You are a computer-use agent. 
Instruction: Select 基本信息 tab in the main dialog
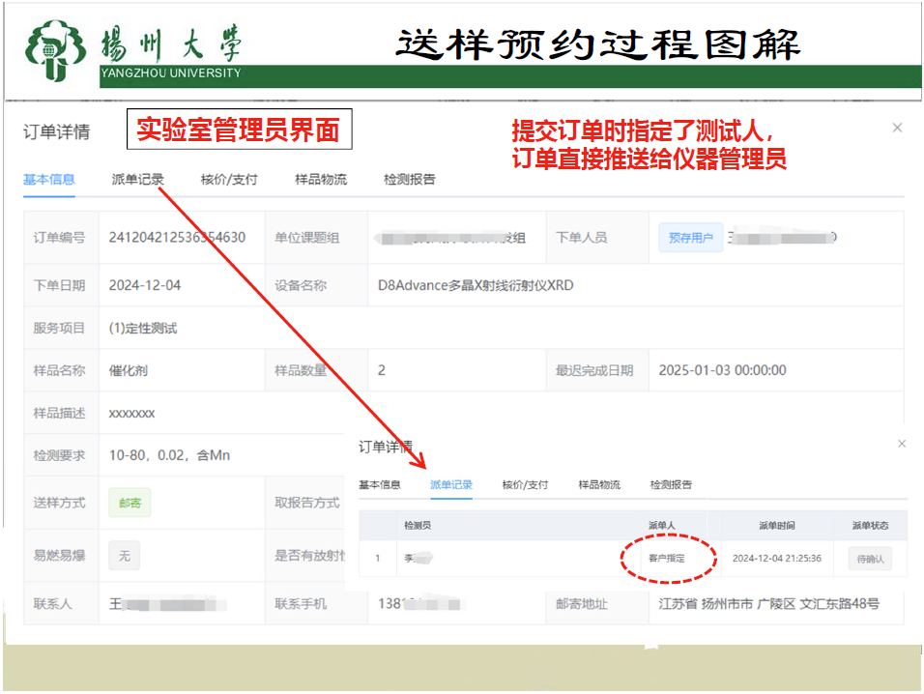point(49,180)
